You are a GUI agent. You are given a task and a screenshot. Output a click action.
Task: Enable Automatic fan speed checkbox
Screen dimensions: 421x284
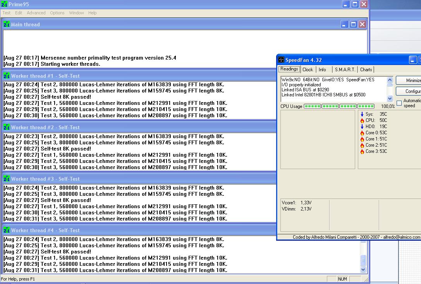coord(399,103)
